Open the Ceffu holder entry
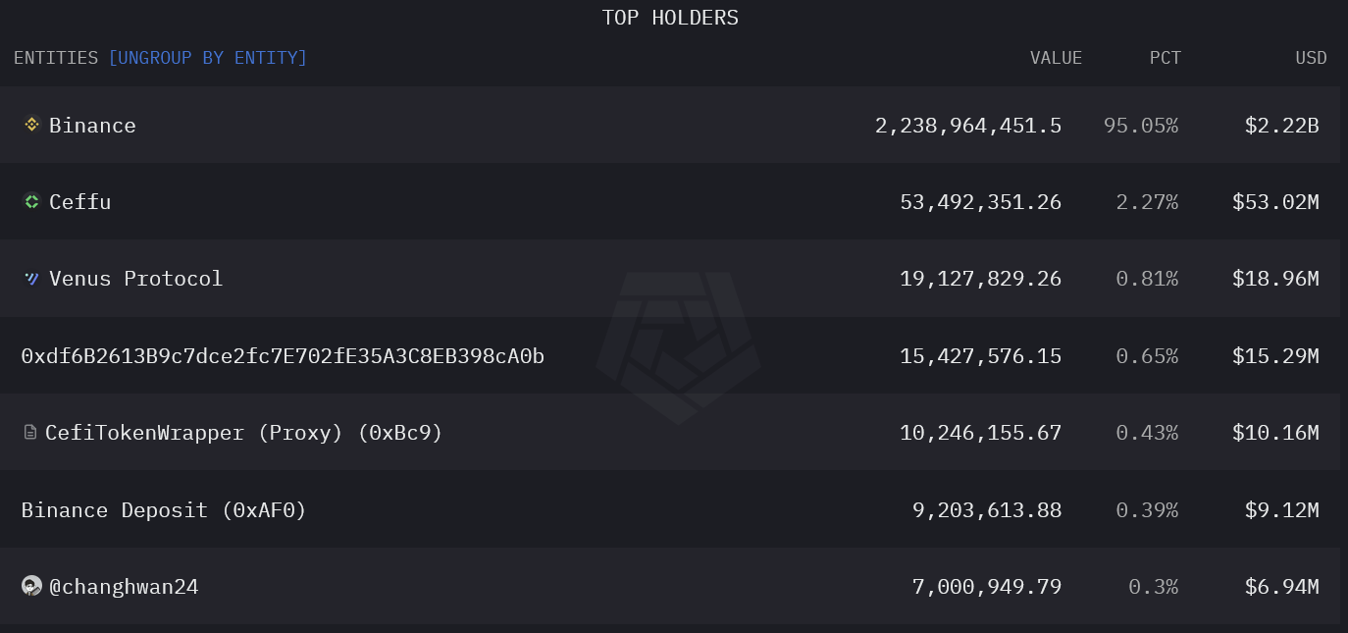Image resolution: width=1348 pixels, height=633 pixels. (x=79, y=202)
